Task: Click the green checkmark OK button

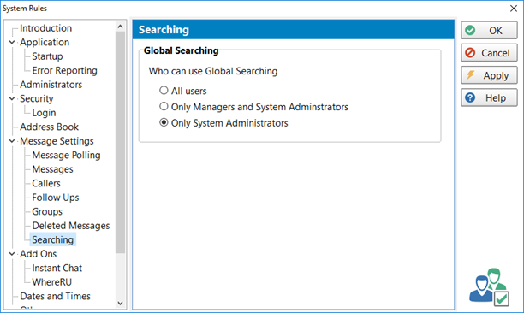Action: [x=489, y=31]
